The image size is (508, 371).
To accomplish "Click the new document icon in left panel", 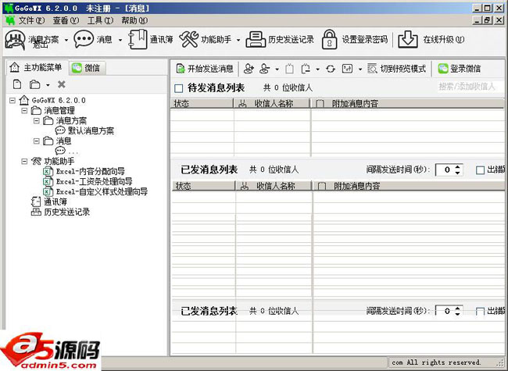I will point(17,84).
